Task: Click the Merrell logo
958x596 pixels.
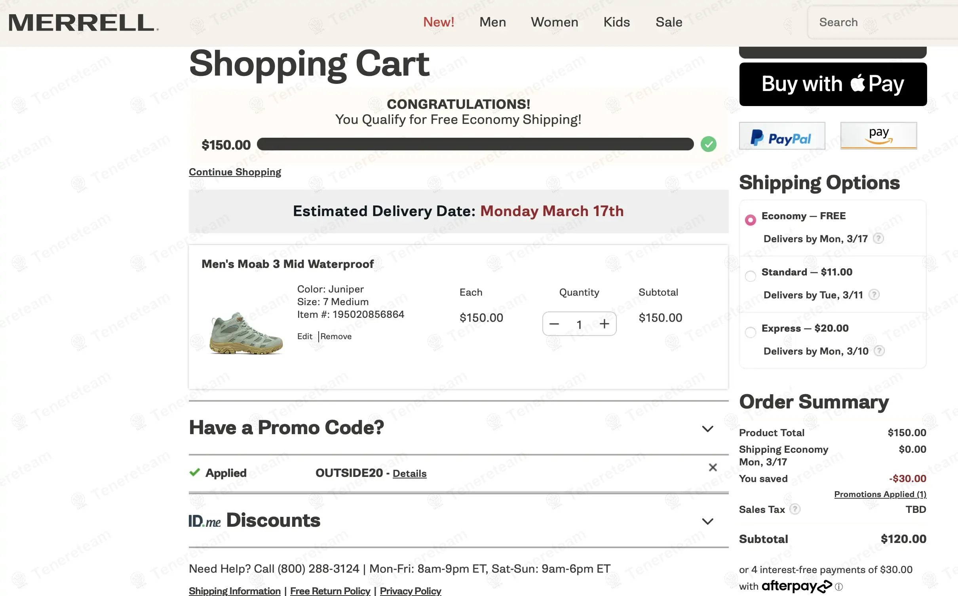Action: coord(83,23)
